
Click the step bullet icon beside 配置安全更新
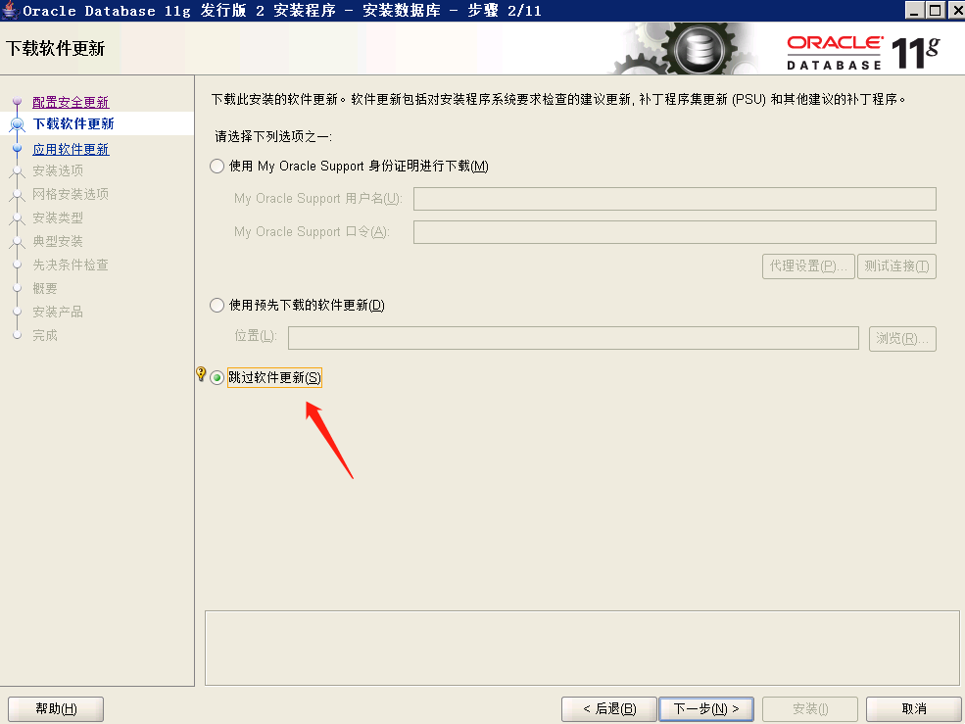pyautogui.click(x=18, y=101)
